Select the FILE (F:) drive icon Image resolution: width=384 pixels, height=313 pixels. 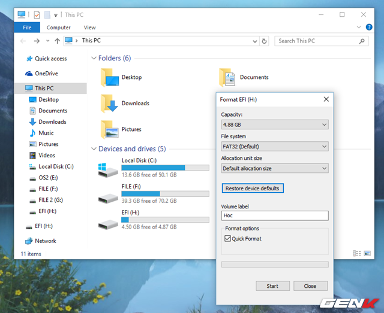pos(108,199)
